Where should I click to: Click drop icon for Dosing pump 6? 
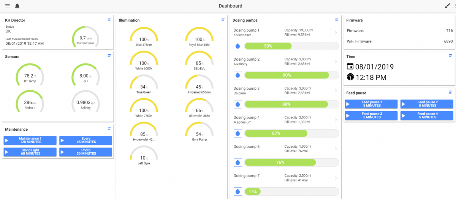coord(238,162)
